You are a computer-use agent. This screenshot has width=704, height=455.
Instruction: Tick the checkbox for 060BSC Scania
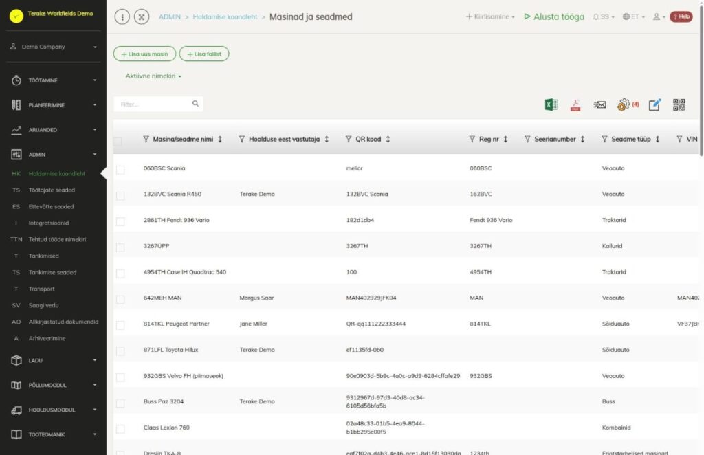[120, 170]
